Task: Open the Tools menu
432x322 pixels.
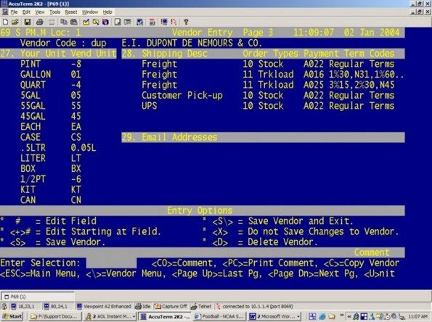Action: click(55, 12)
